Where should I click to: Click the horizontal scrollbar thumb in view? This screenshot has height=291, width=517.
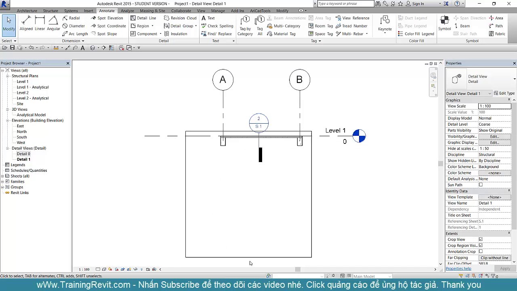[x=298, y=269]
